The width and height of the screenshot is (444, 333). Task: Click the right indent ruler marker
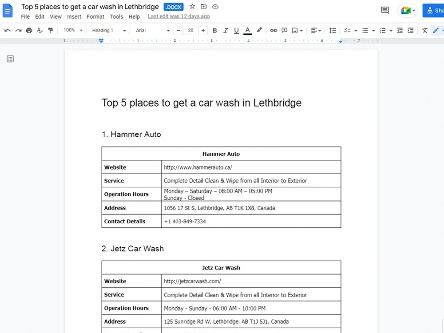[341, 41]
